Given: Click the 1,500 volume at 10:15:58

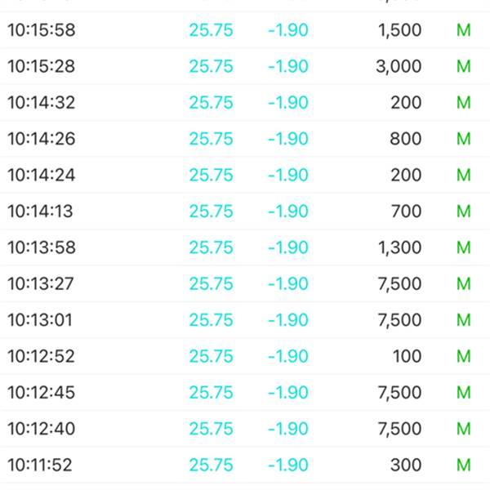Looking at the screenshot, I should tap(399, 30).
